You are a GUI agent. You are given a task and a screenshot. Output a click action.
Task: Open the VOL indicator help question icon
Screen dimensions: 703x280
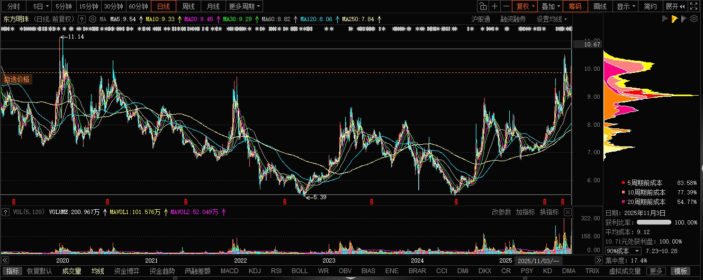6,212
